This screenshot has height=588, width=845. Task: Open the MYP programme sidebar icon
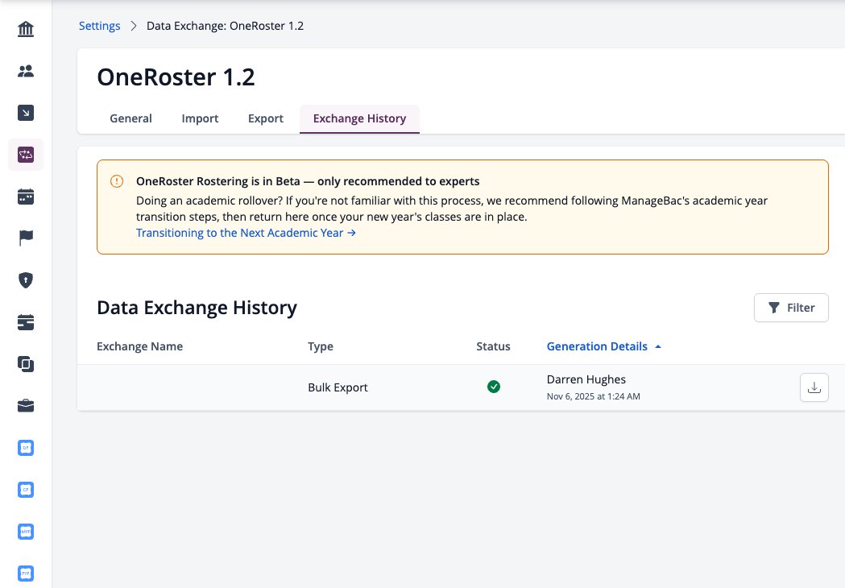[25, 532]
